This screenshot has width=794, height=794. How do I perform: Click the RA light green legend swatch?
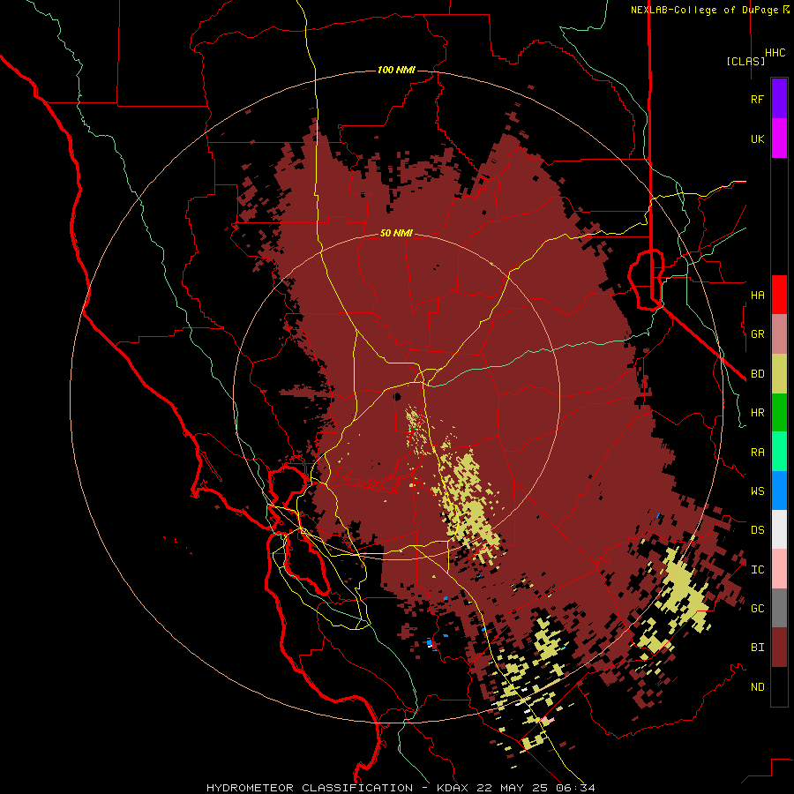point(779,452)
